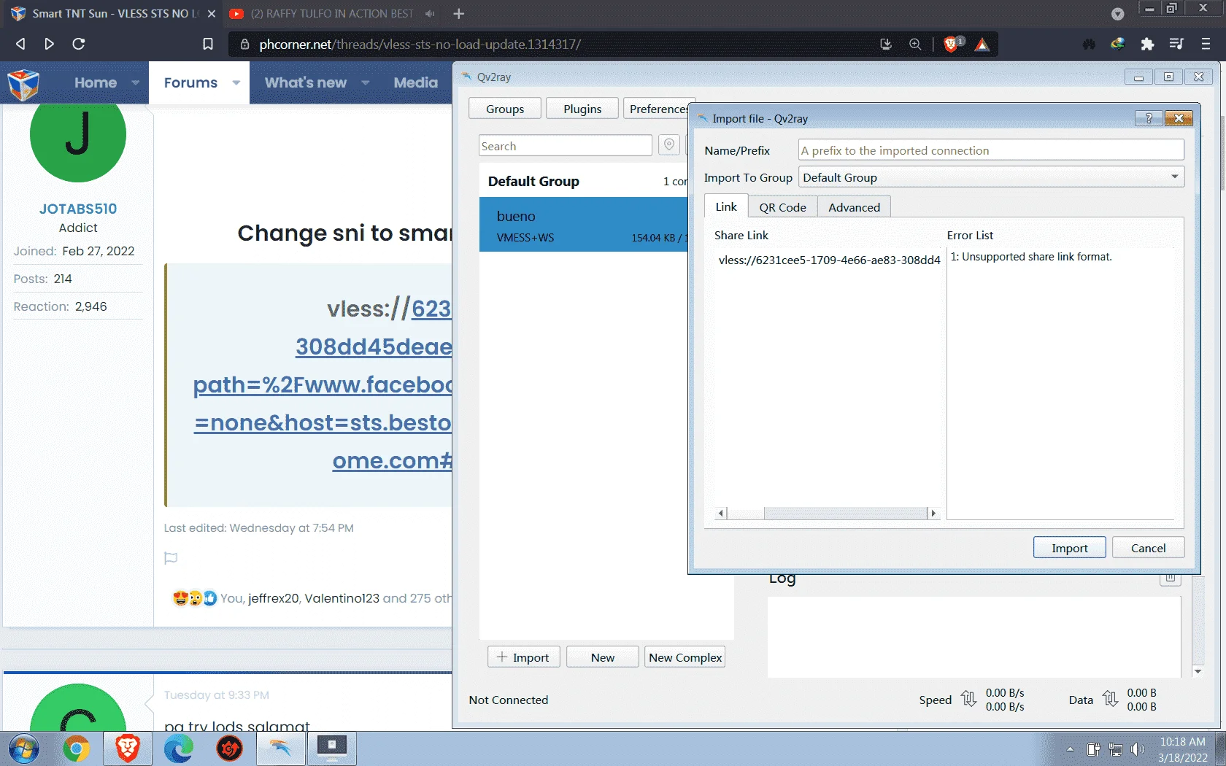This screenshot has width=1226, height=766.
Task: Open Brave from the taskbar
Action: [x=127, y=749]
